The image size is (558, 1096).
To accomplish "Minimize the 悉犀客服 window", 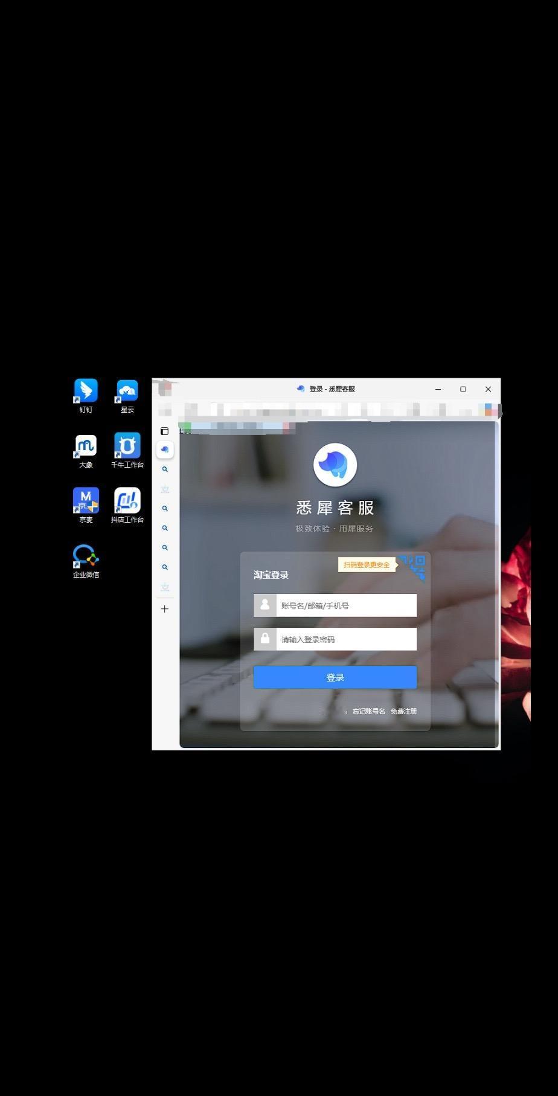I will 438,389.
